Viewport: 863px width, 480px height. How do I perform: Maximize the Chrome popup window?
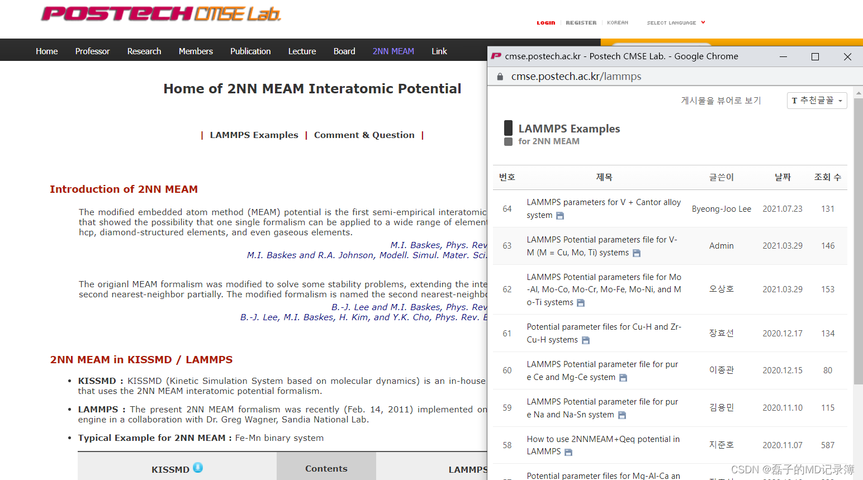coord(815,56)
